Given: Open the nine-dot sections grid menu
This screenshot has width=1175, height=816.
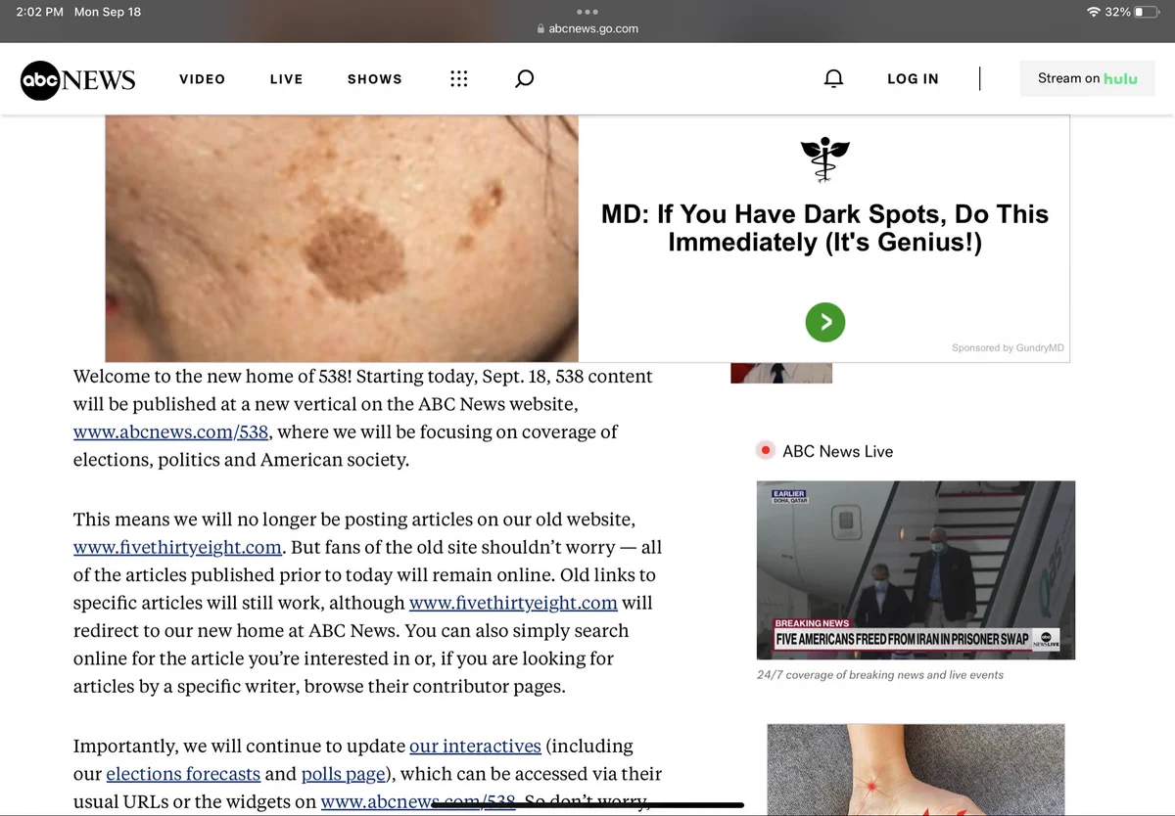Looking at the screenshot, I should coord(458,79).
